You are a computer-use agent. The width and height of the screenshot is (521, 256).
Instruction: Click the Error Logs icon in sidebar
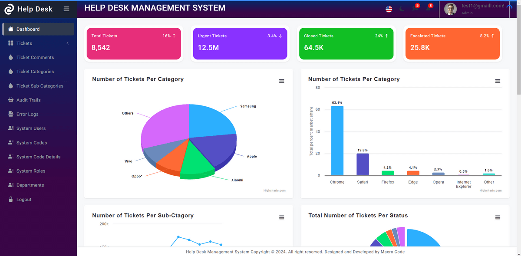coord(11,114)
